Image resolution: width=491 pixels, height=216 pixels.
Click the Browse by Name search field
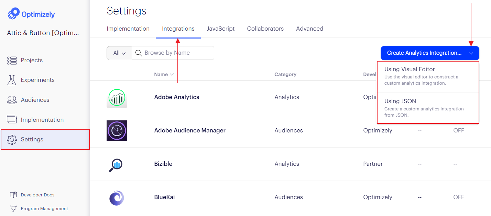coord(177,53)
